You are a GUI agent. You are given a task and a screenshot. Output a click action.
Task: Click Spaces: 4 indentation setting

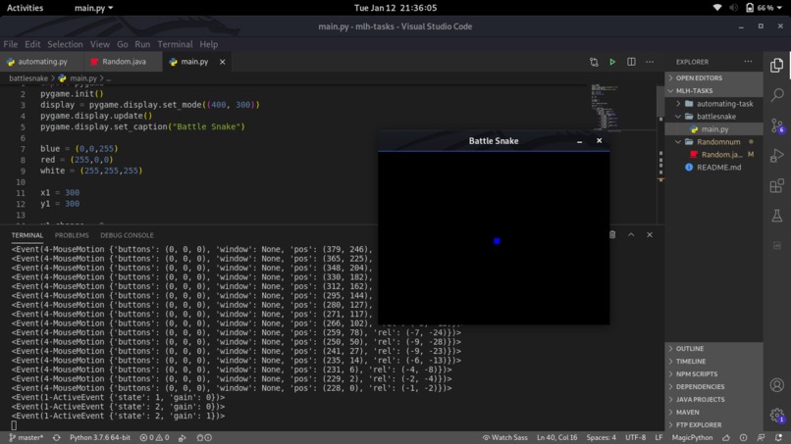coord(601,437)
